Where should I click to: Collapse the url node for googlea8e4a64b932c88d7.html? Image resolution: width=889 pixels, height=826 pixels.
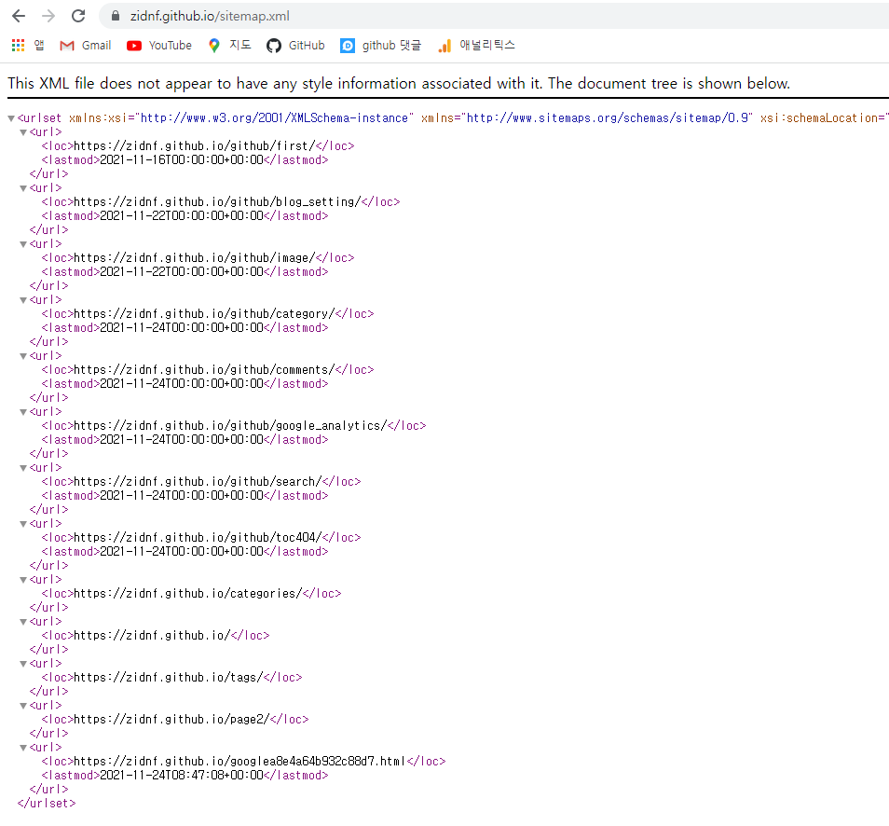pyautogui.click(x=24, y=748)
